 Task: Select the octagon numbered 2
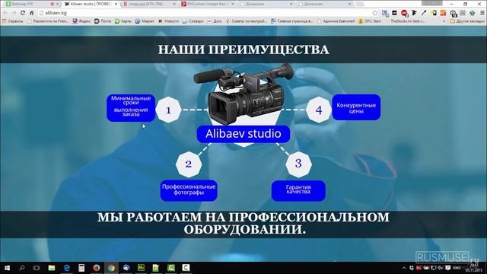pos(189,164)
